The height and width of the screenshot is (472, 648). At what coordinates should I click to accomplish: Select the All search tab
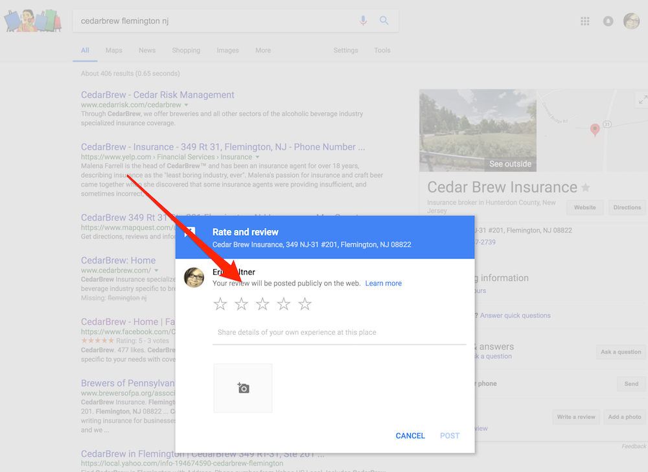coord(85,51)
